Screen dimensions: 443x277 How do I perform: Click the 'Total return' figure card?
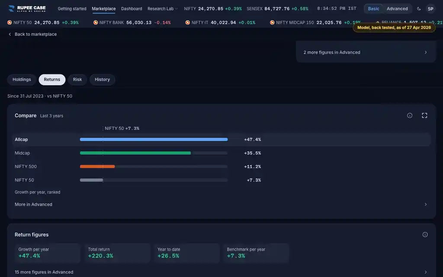117,253
